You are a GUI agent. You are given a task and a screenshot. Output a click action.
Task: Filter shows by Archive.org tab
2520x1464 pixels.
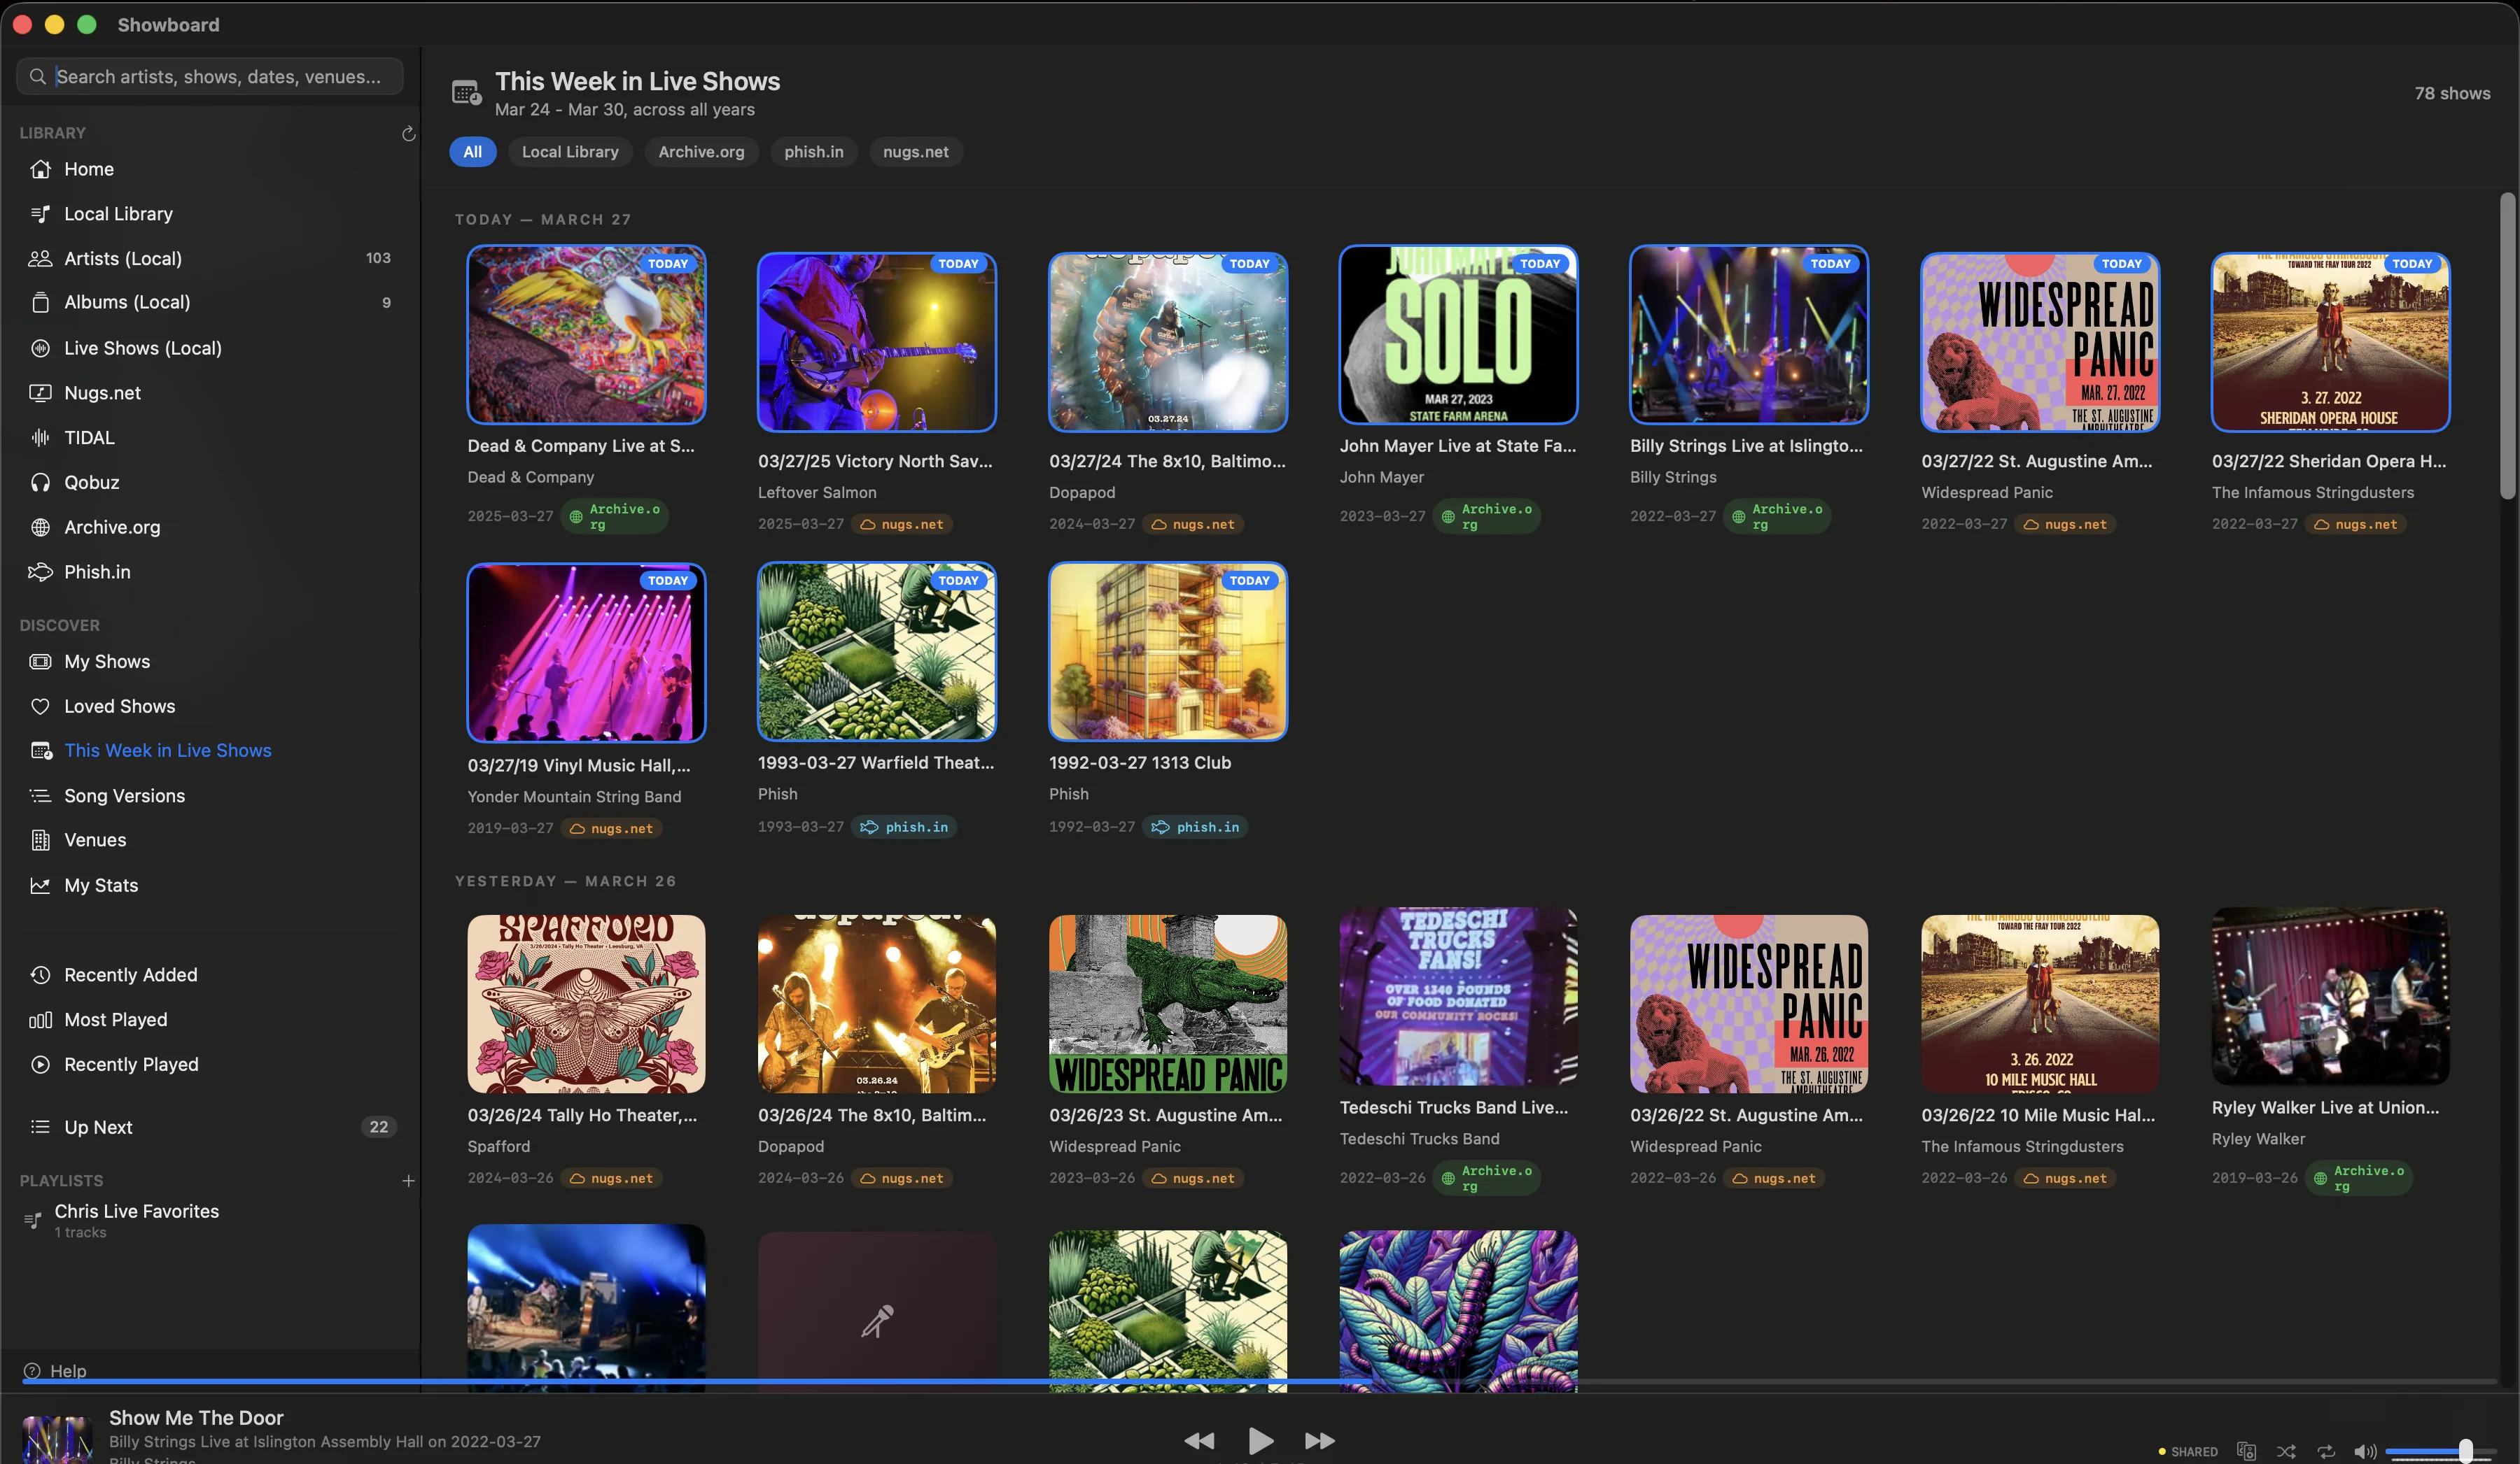[x=701, y=152]
